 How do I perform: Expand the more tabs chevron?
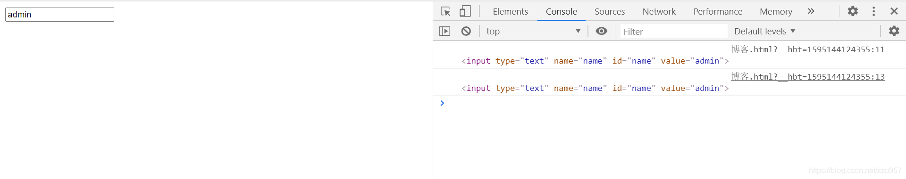pos(811,11)
